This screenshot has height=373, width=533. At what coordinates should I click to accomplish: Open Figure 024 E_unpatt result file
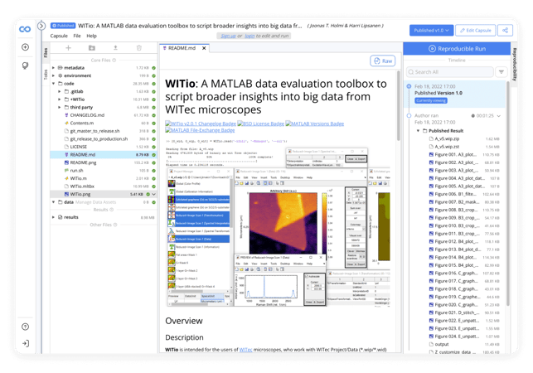tap(455, 337)
